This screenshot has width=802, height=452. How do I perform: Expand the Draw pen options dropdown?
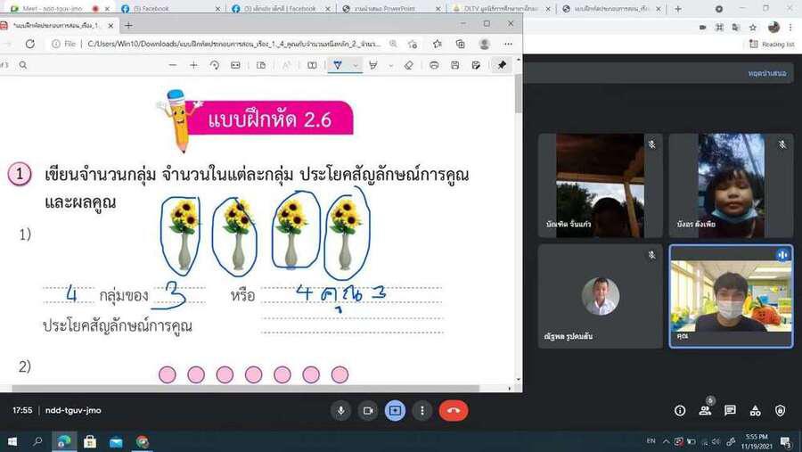(x=356, y=65)
